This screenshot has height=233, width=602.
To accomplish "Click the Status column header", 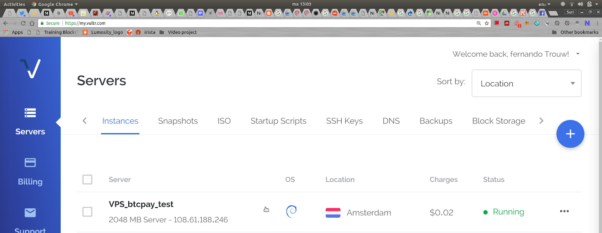I will 494,180.
